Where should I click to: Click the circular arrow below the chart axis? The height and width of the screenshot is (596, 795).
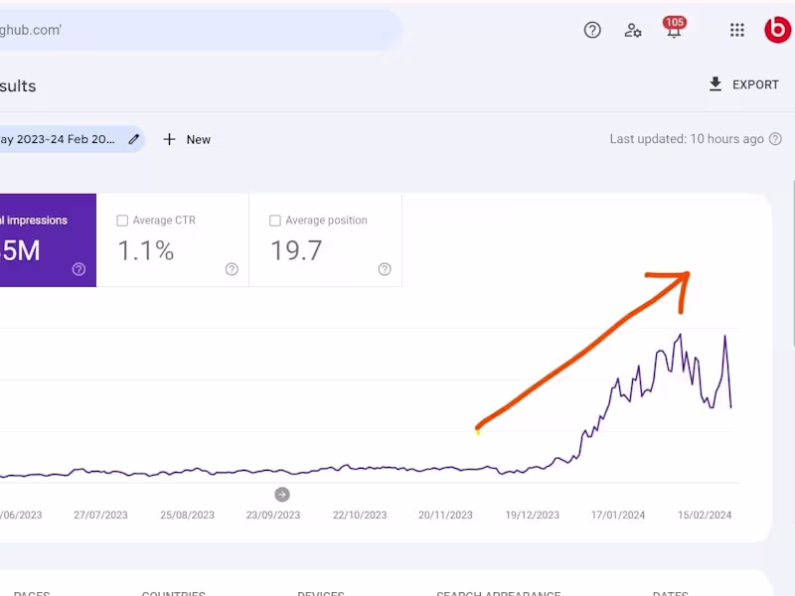pyautogui.click(x=282, y=494)
